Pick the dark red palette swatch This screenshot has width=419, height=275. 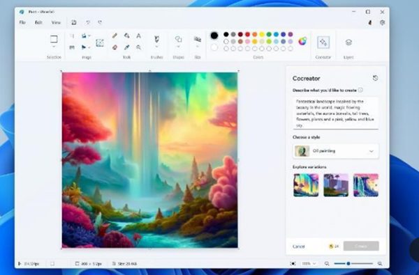click(x=240, y=34)
